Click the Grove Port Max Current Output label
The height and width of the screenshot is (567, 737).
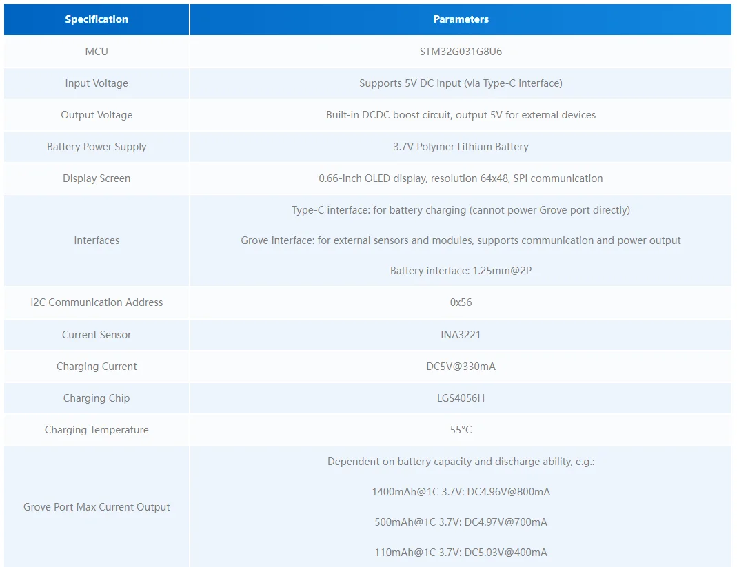(x=97, y=507)
